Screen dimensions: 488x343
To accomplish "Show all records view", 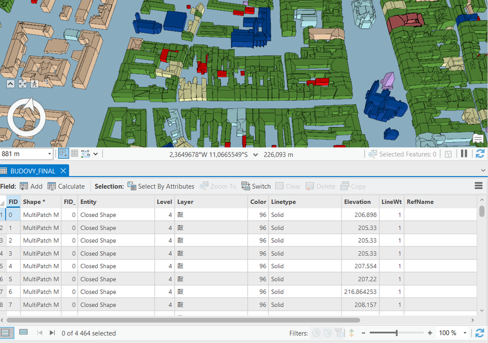I will click(x=6, y=333).
